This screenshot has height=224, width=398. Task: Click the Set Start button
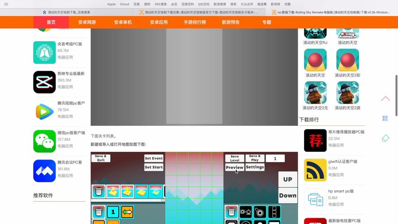154,167
